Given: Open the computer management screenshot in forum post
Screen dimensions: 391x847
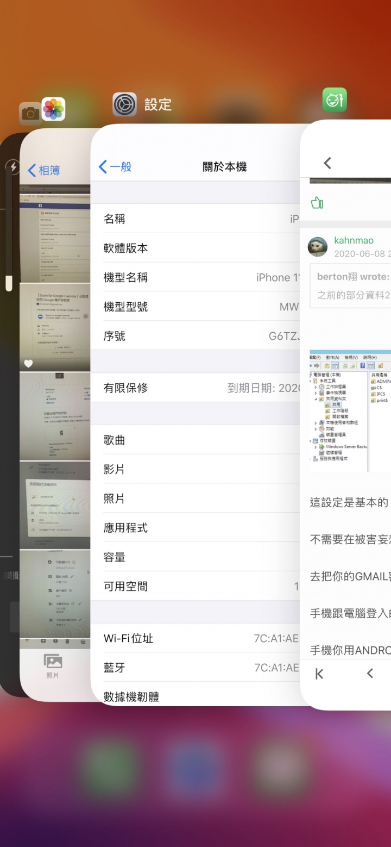Looking at the screenshot, I should 350,412.
